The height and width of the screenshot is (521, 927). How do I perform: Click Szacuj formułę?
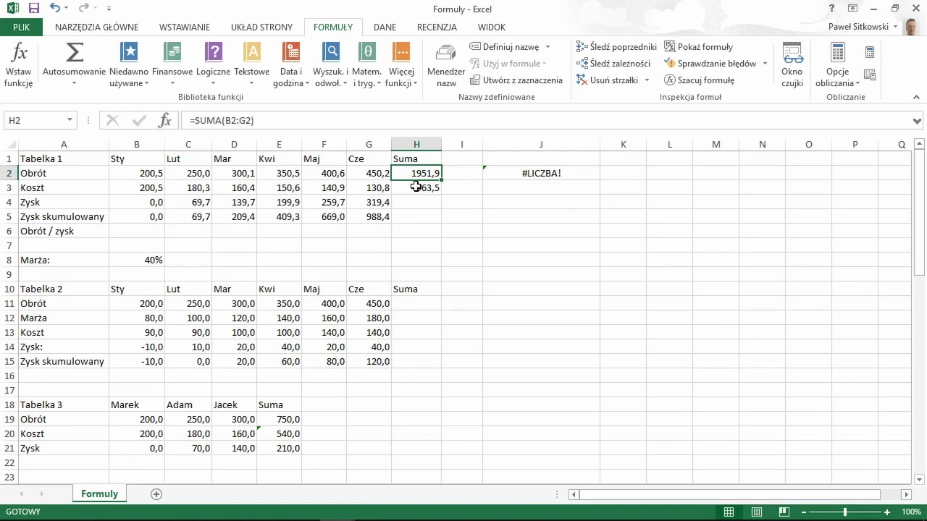700,80
